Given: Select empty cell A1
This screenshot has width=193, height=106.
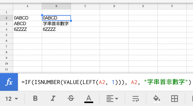Looking at the screenshot, I should (x=27, y=12).
